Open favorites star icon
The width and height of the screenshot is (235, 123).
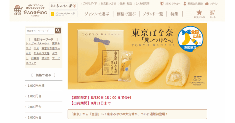[x=199, y=12]
